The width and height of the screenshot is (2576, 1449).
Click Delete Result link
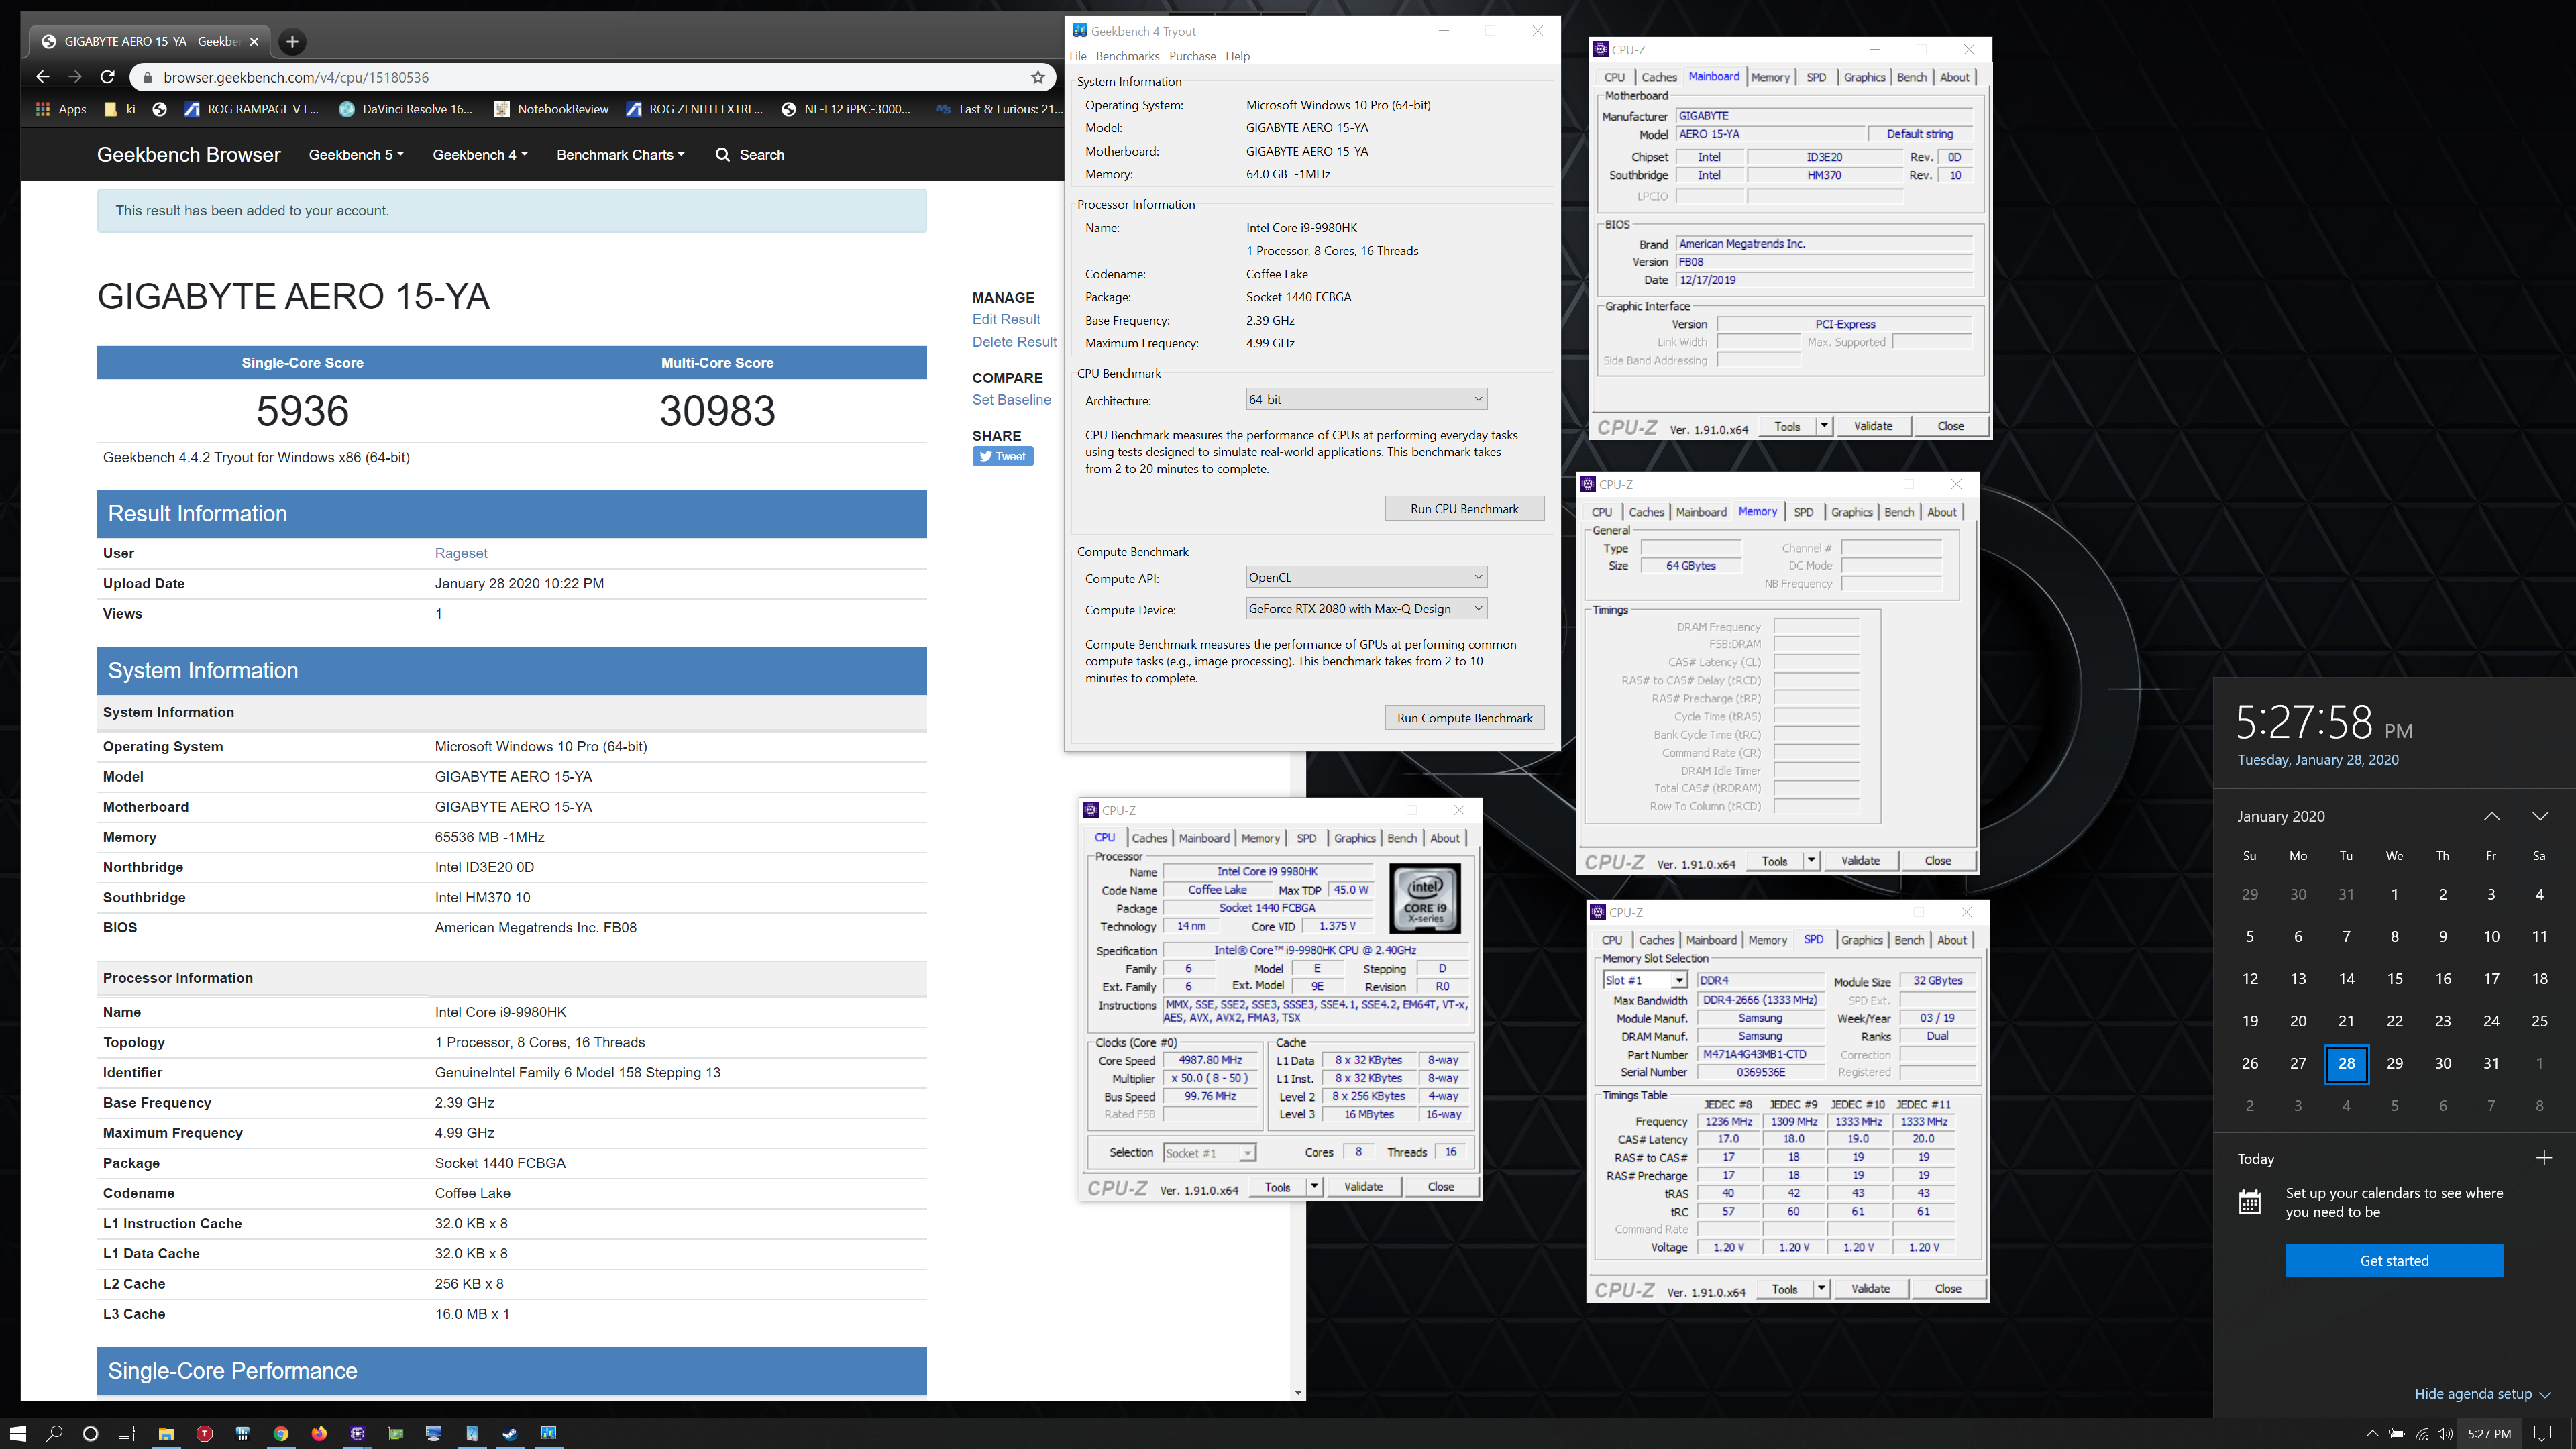pos(1014,342)
